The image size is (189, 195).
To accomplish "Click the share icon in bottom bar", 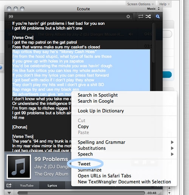I will coord(9,185).
